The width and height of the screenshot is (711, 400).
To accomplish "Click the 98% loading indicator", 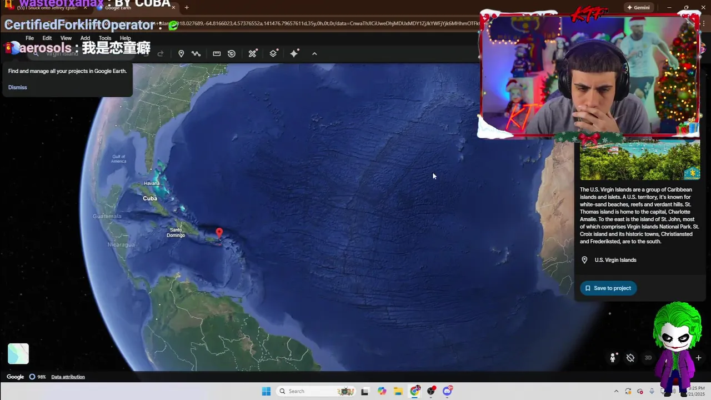I will pos(38,377).
